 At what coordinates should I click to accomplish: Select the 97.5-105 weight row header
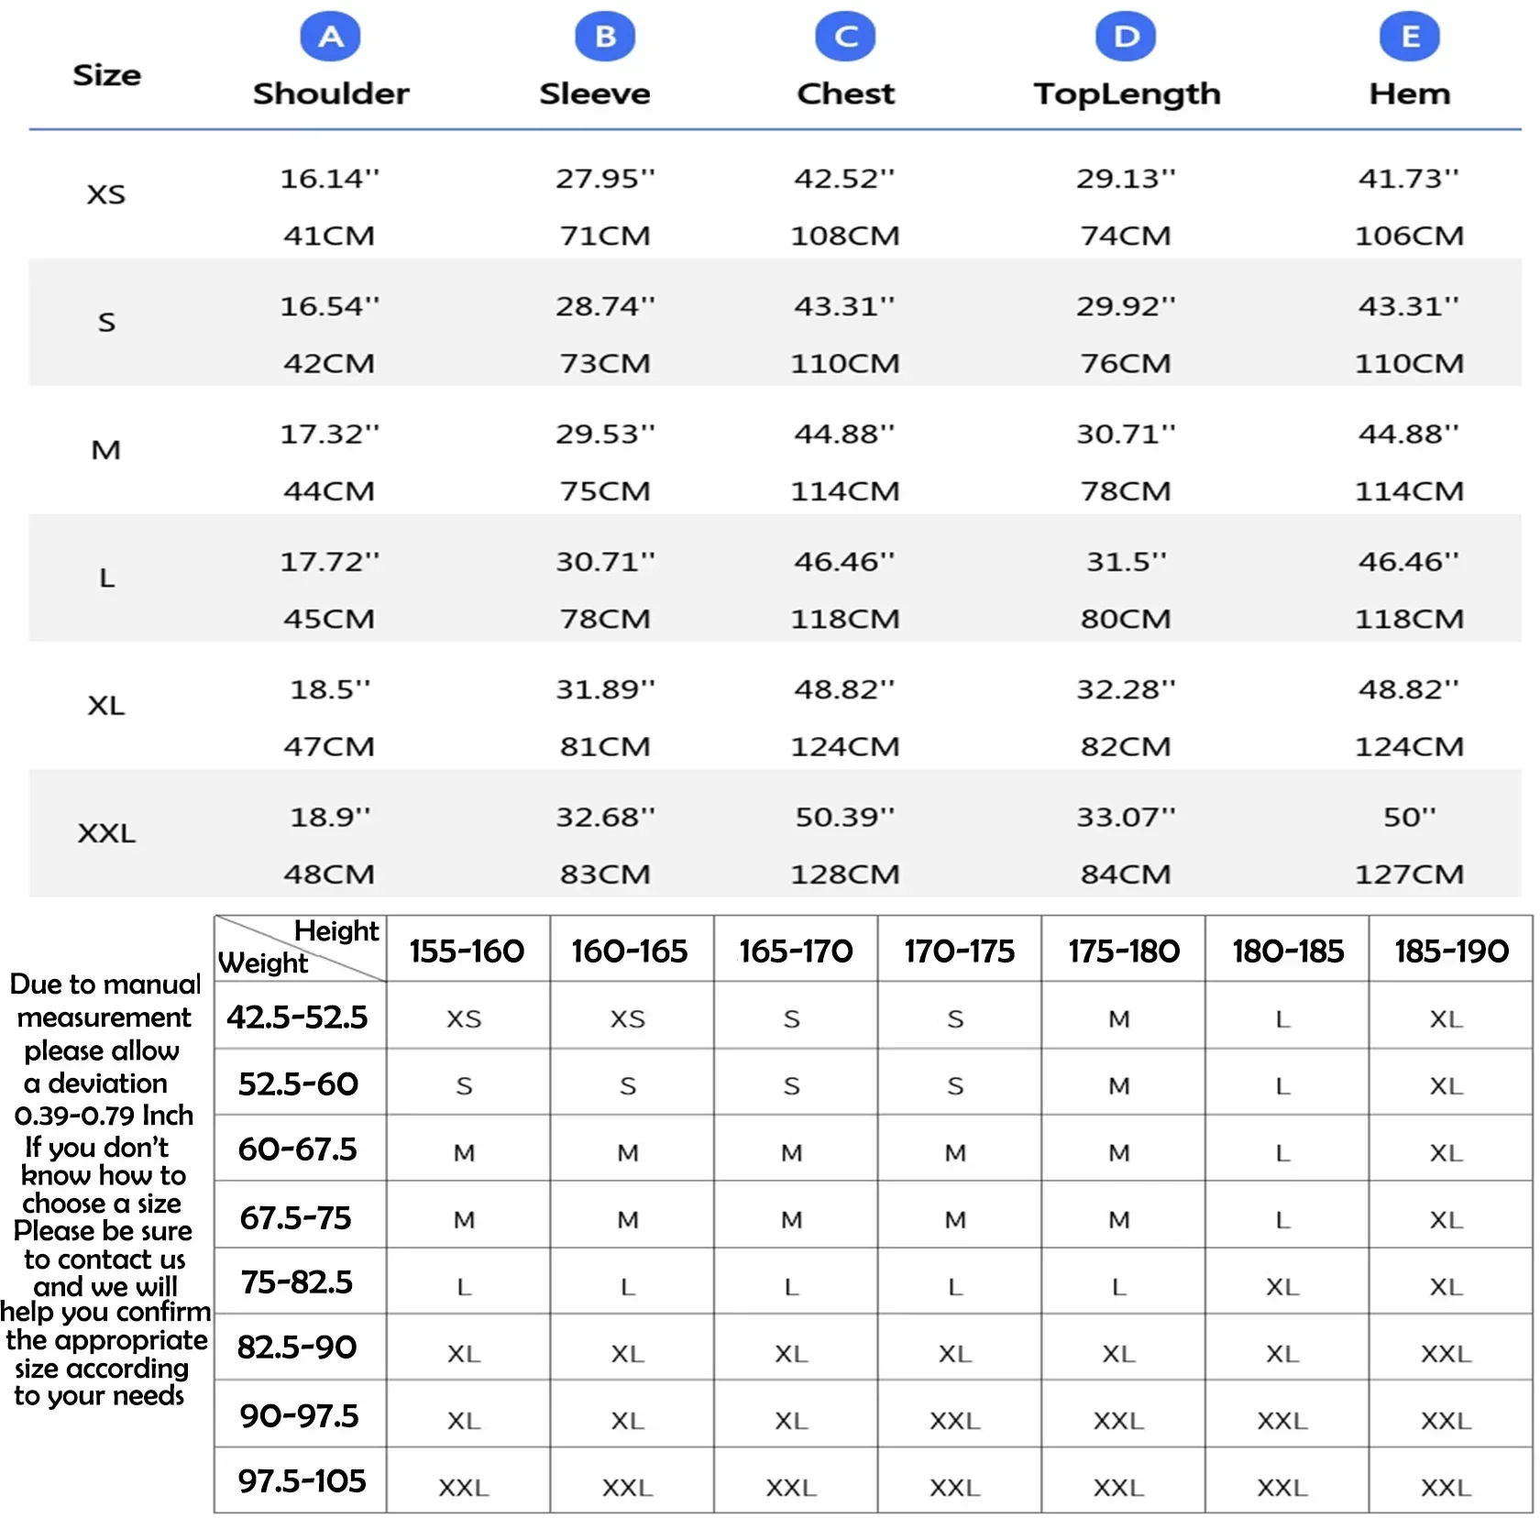302,1480
